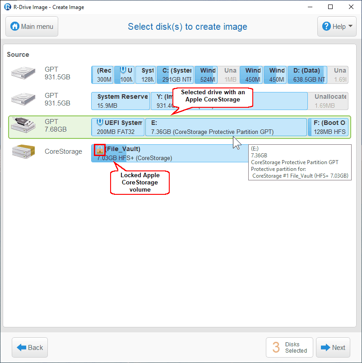This screenshot has width=362, height=363.
Task: Select first GPT 931.5GB hard drive icon
Action: 23,73
